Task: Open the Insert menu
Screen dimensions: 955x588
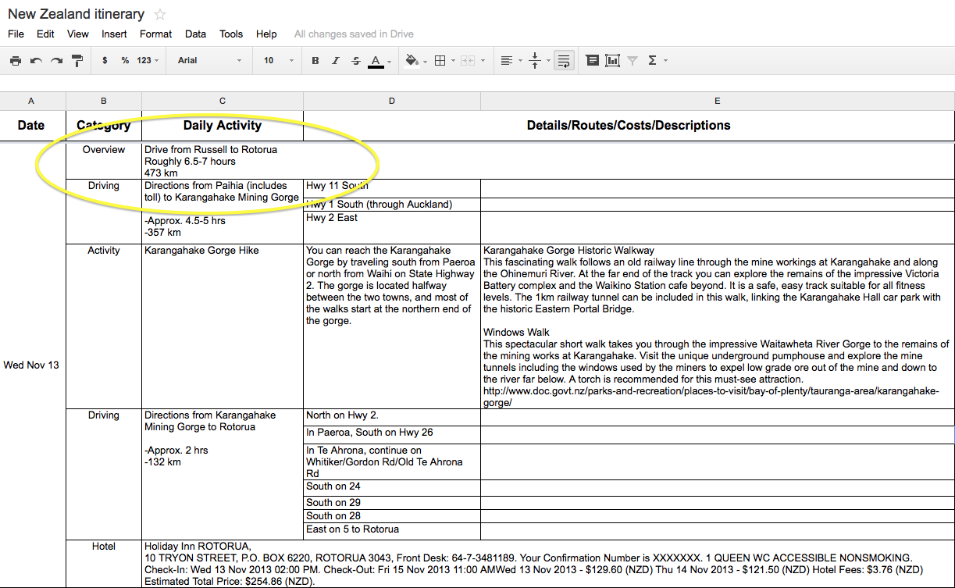Action: (x=114, y=34)
